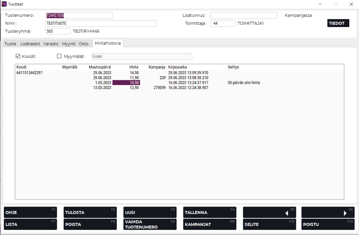
Task: Click the Tuotenumero input field
Action: pyautogui.click(x=79, y=15)
